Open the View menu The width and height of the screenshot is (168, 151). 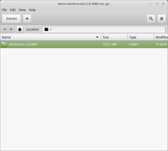click(22, 10)
